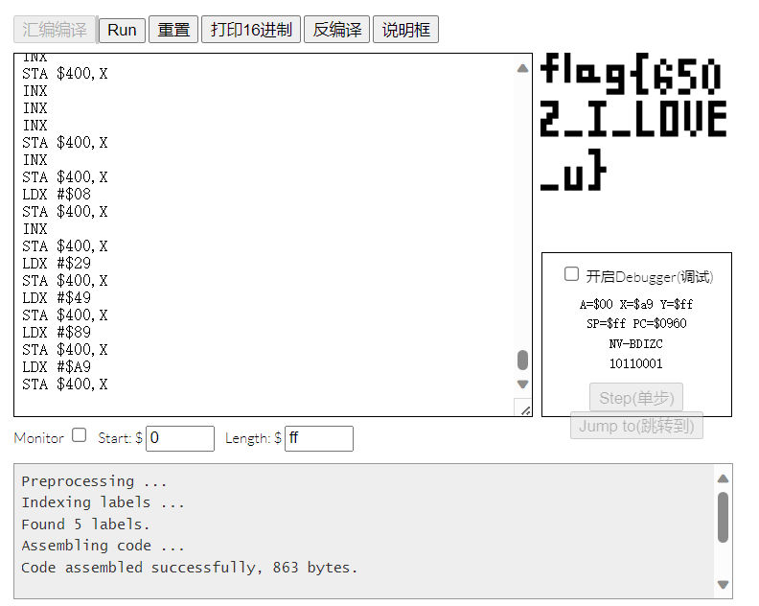Click down arrow in output log
This screenshot has height=606, width=759.
(x=723, y=584)
